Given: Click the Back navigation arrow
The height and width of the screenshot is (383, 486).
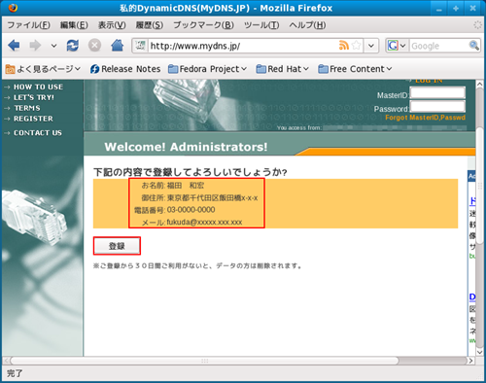Looking at the screenshot, I should 14,46.
